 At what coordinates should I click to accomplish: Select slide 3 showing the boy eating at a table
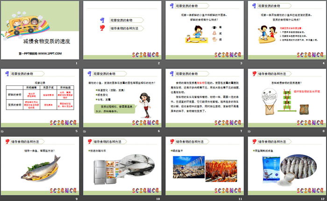tap(205, 30)
